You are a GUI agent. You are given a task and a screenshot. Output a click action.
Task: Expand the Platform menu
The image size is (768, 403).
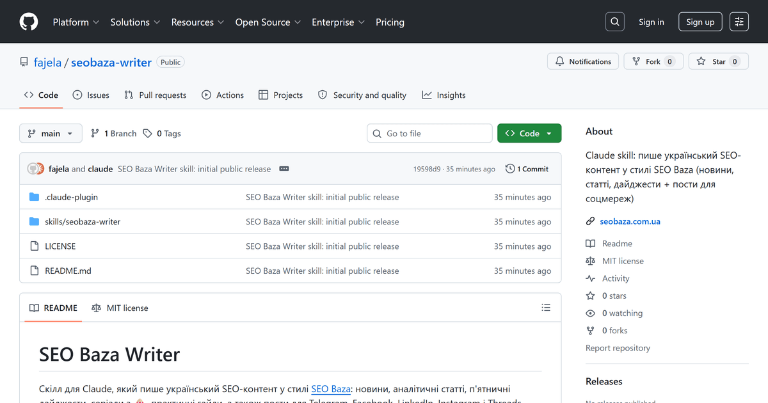76,22
